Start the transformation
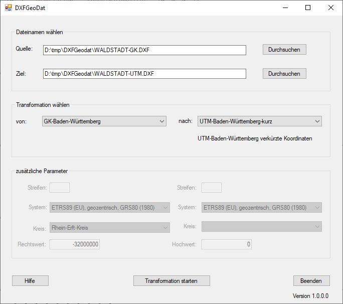The width and height of the screenshot is (343, 304). (x=171, y=281)
